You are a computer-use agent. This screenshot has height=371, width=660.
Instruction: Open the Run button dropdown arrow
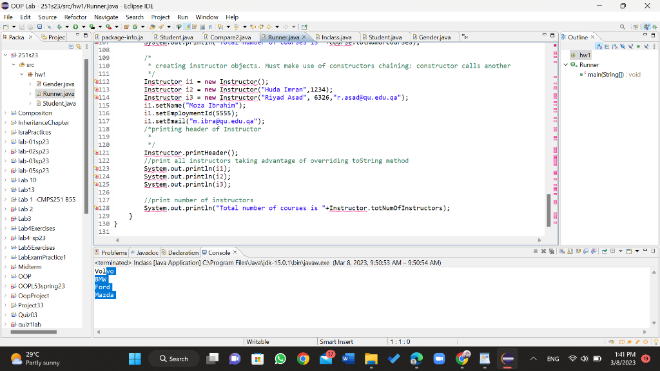(x=83, y=27)
